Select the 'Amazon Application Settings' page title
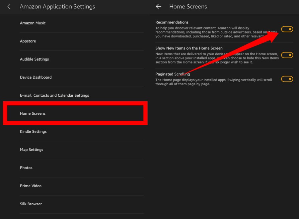 tap(57, 7)
